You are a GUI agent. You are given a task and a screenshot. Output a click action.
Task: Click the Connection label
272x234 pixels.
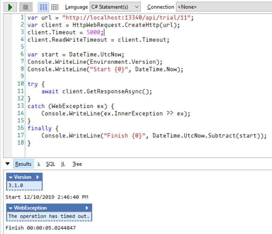pos(160,7)
